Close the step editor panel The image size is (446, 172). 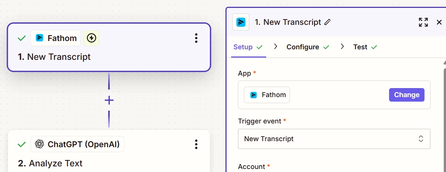(439, 22)
